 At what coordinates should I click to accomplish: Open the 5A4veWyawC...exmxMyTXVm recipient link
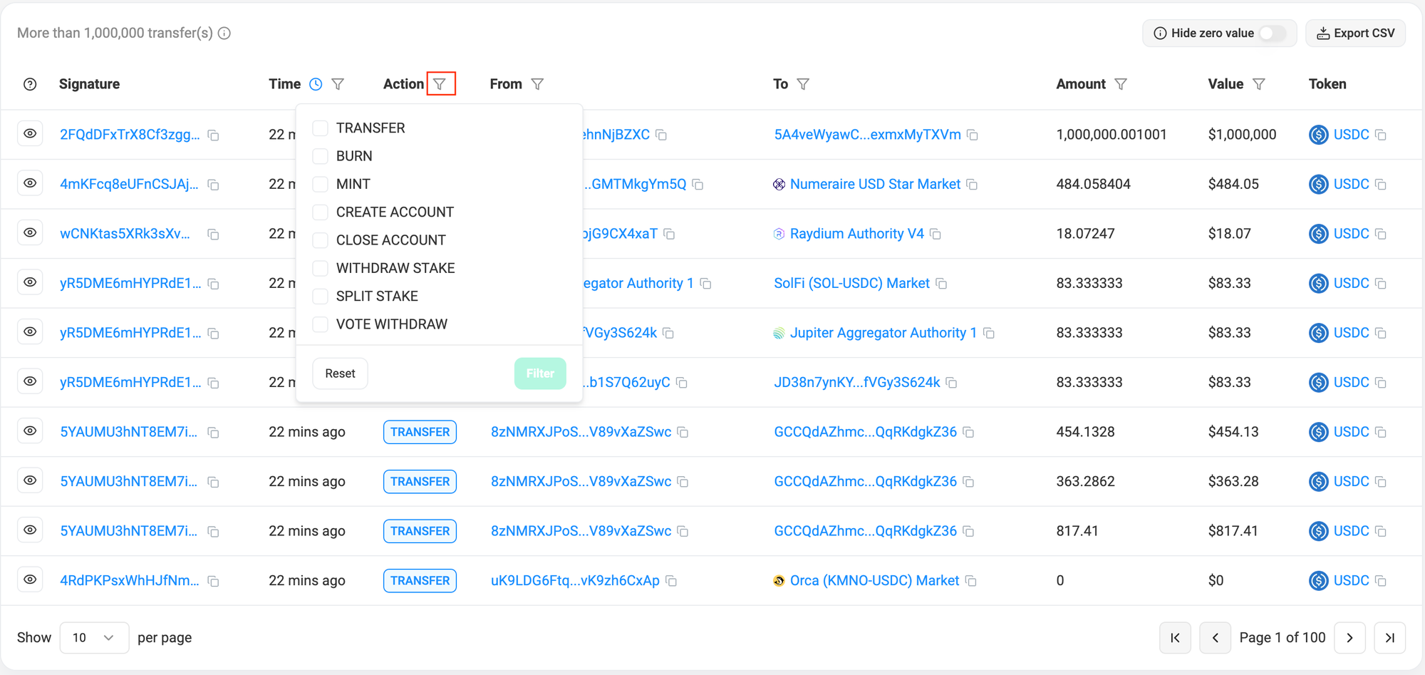point(867,135)
